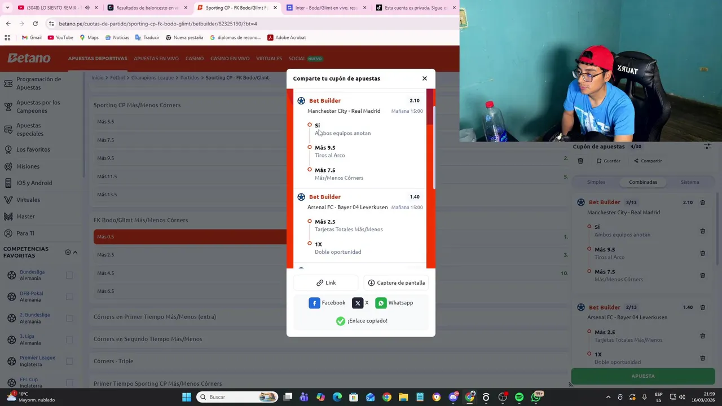Open Gmail bookmark

tap(32, 38)
